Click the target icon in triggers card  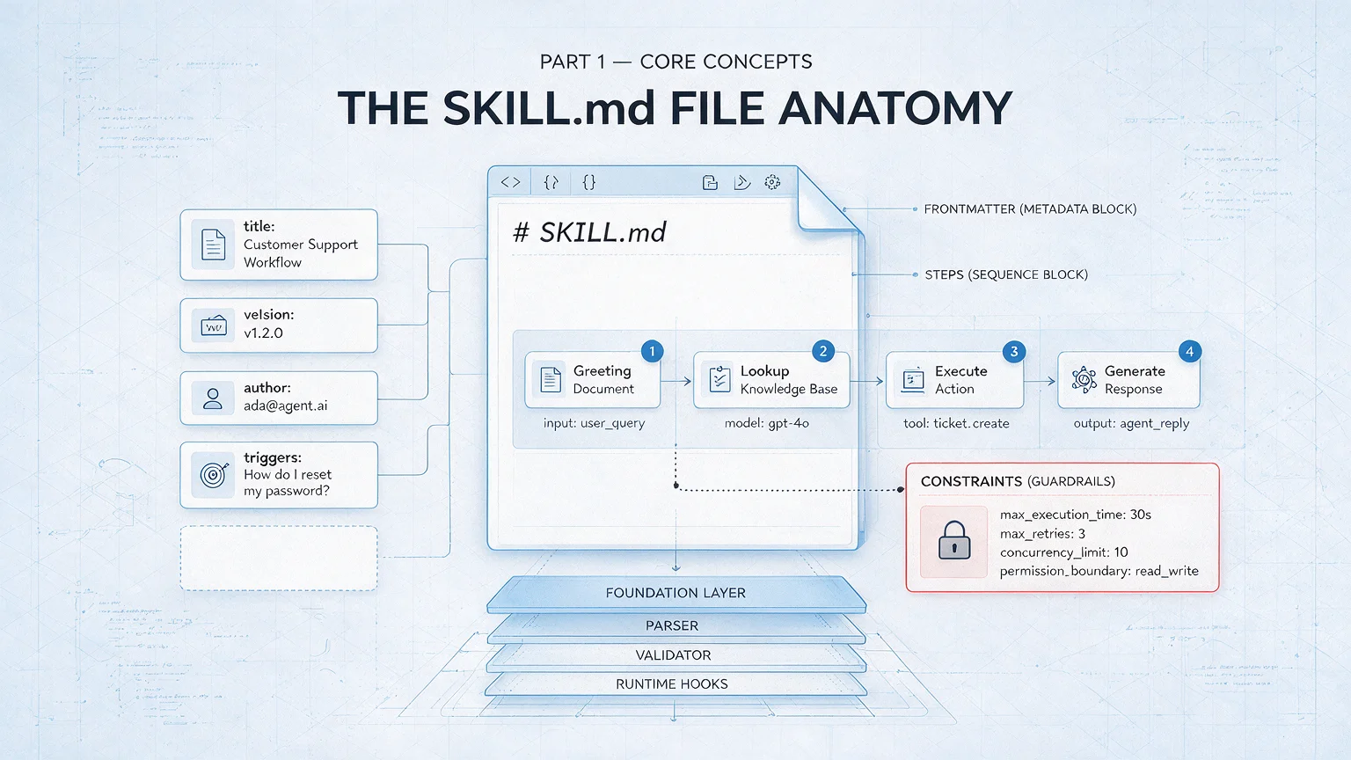click(214, 475)
